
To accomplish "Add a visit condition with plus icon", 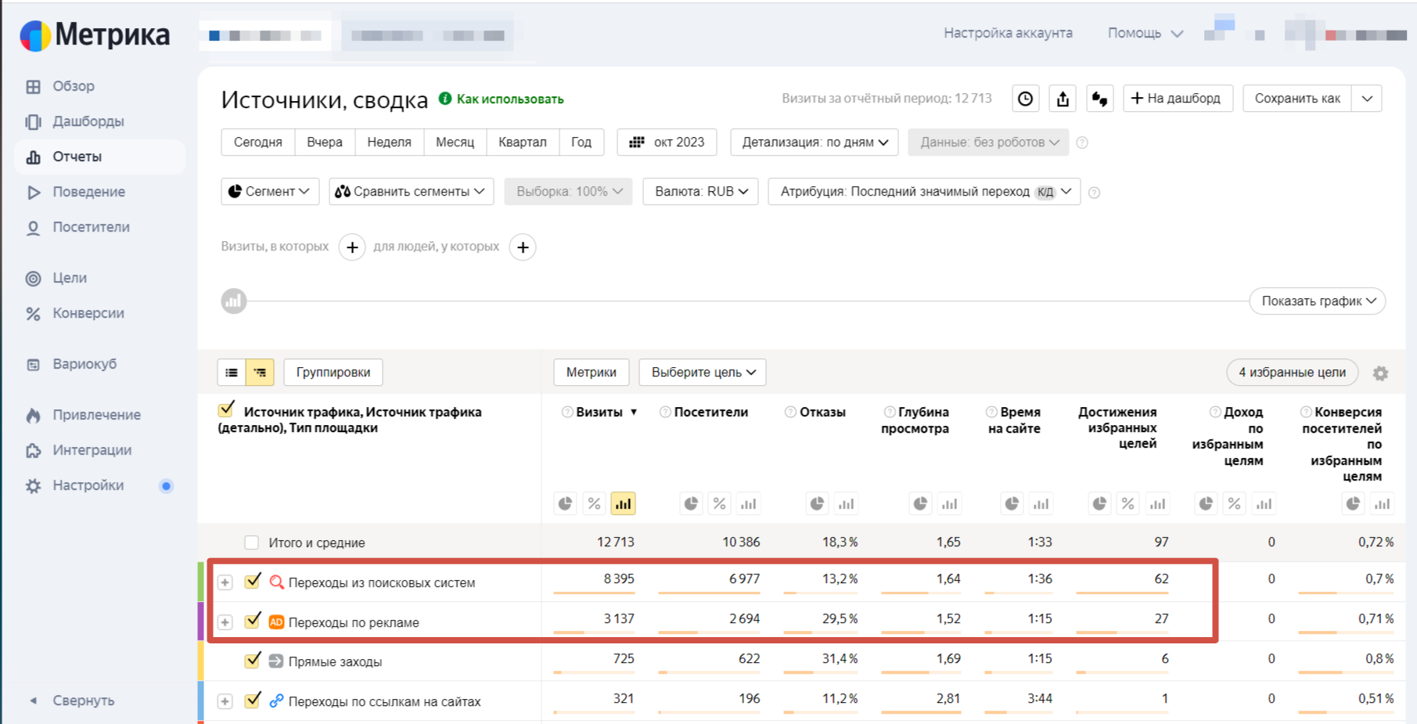I will pos(352,247).
